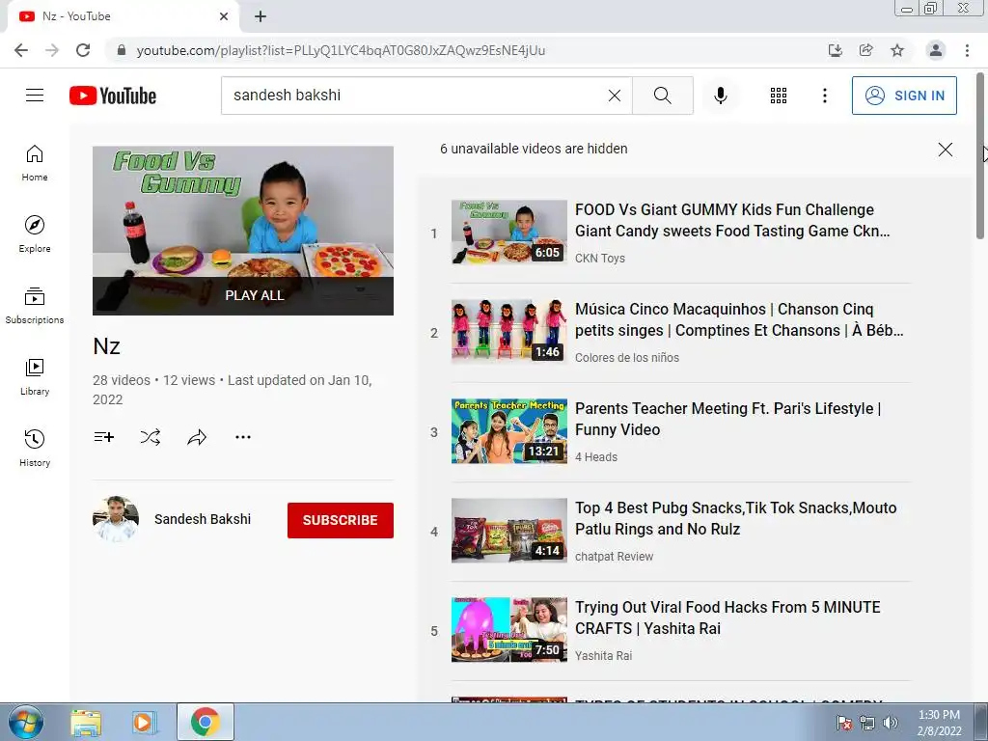Open the YouTube apps grid
The image size is (988, 741).
point(779,96)
